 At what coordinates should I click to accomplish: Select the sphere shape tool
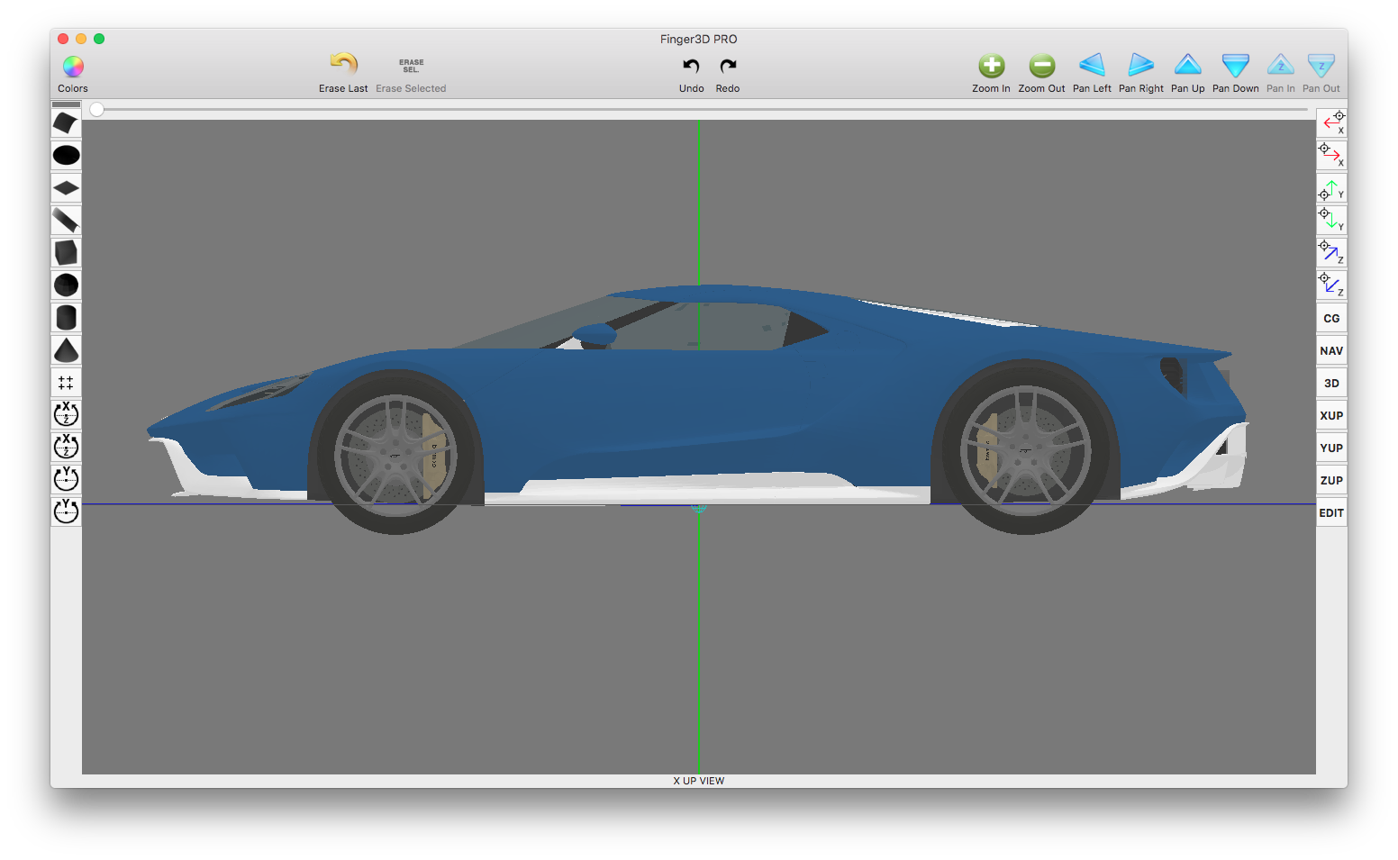66,285
